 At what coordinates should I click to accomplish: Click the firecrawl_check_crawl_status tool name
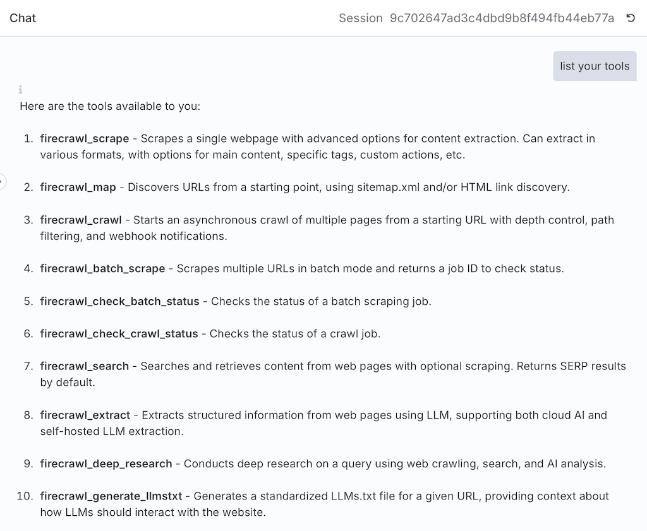point(119,333)
